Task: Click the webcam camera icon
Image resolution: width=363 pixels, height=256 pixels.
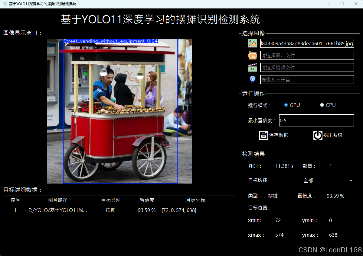Action: click(x=253, y=79)
